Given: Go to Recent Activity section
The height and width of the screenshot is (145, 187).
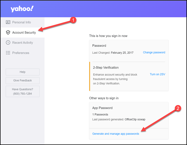Looking at the screenshot, I should click(23, 43).
